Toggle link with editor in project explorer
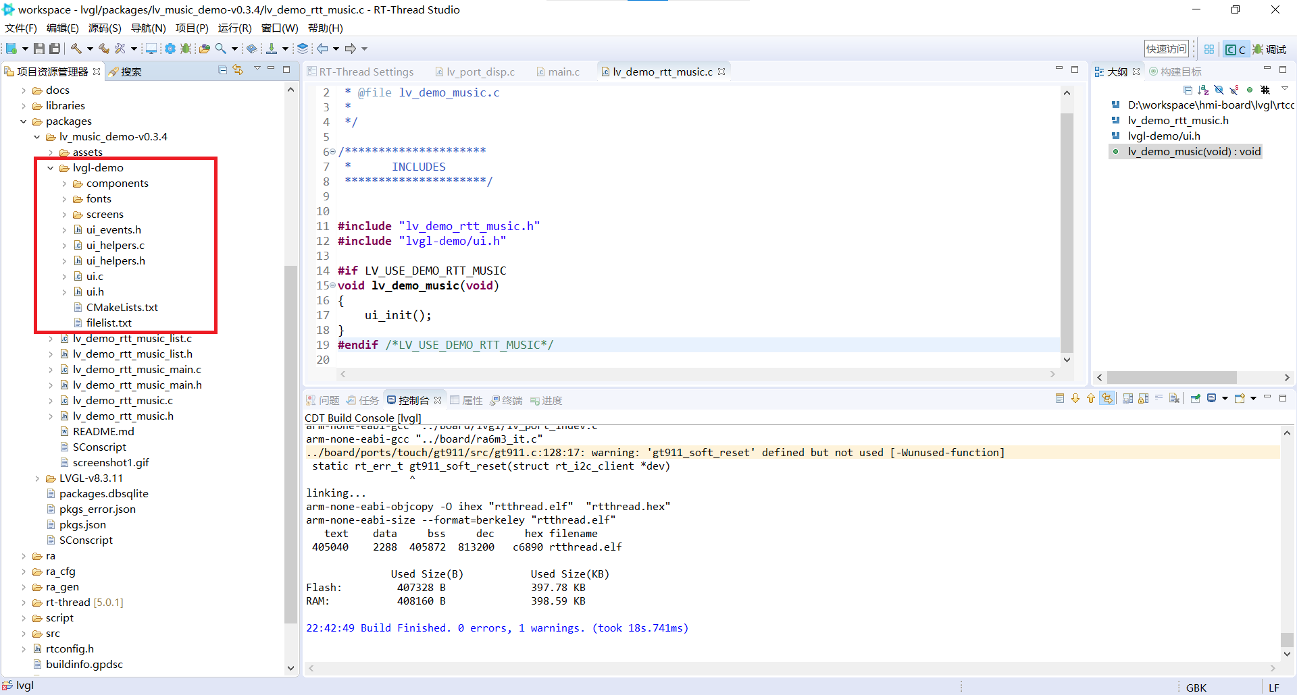 [238, 70]
